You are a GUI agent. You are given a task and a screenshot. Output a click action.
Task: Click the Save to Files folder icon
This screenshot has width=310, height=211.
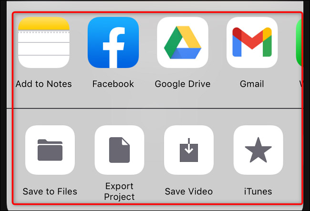[50, 150]
